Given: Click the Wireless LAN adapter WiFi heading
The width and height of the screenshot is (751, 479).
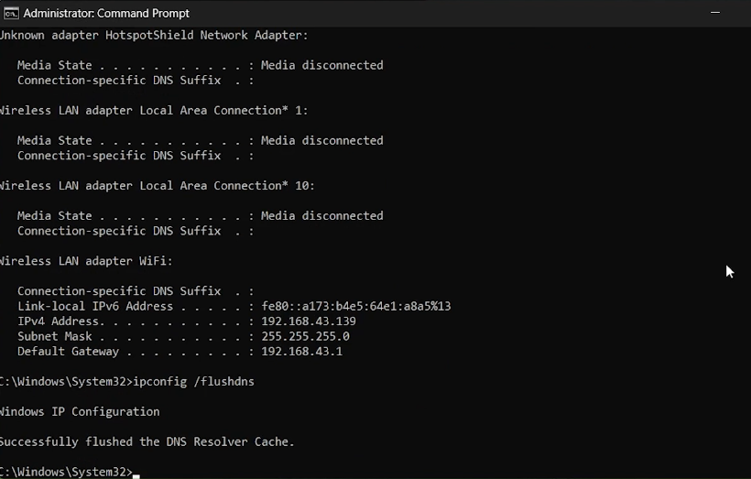Looking at the screenshot, I should [86, 261].
